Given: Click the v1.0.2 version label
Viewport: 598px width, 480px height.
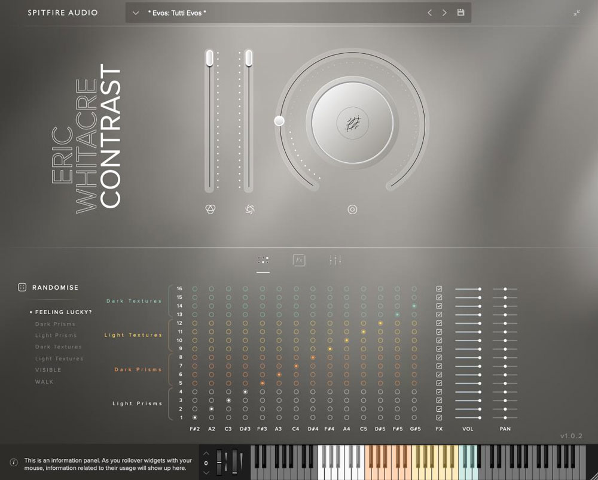Looking at the screenshot, I should pyautogui.click(x=571, y=436).
